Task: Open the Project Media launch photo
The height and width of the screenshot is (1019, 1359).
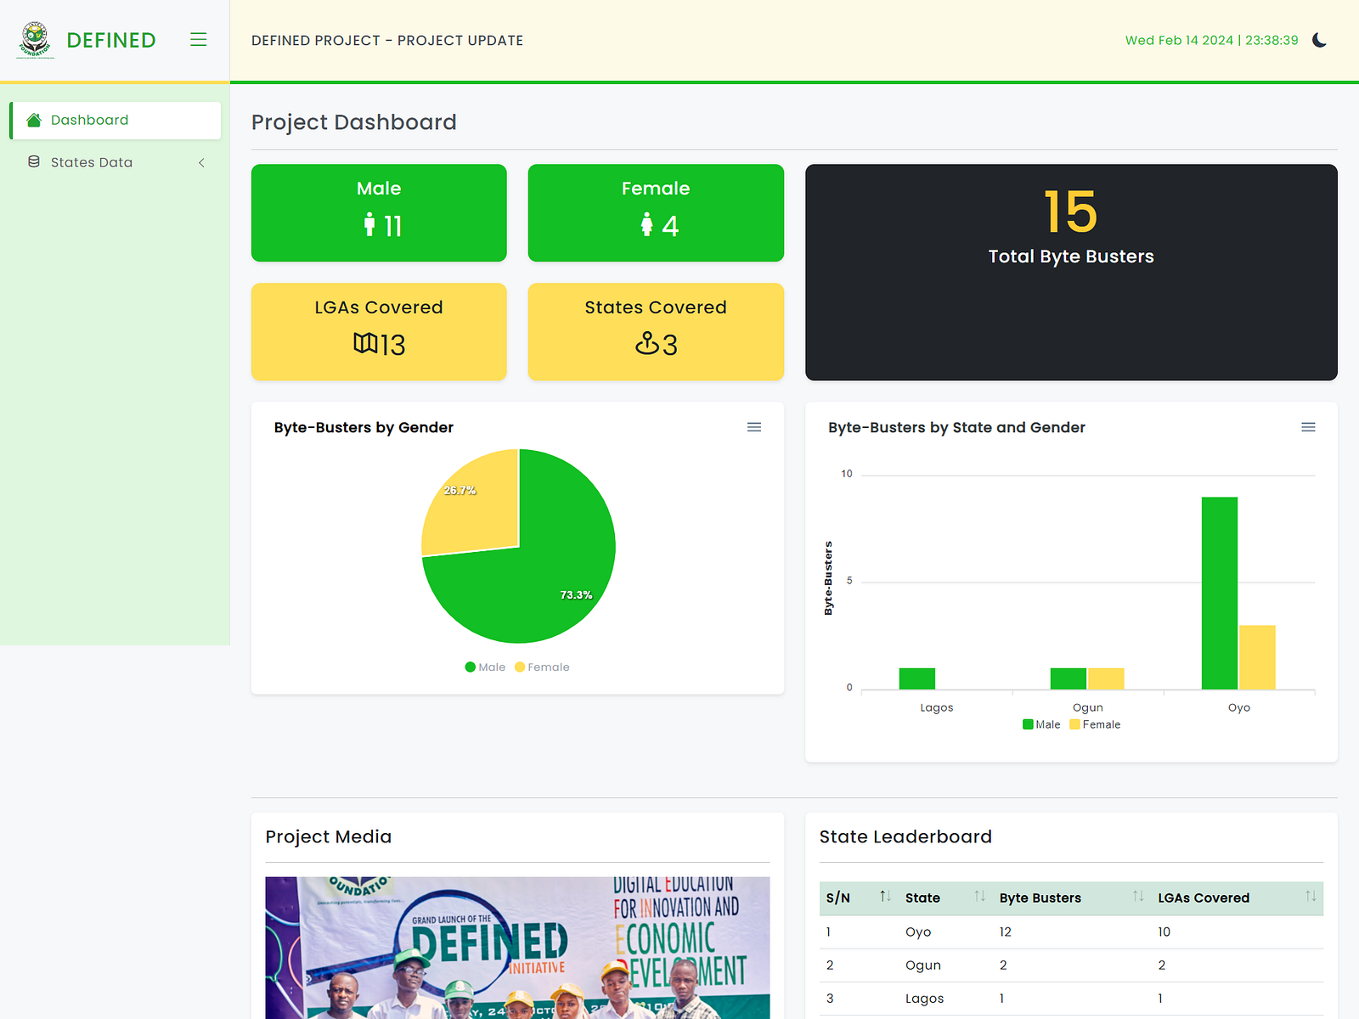Action: coord(516,947)
